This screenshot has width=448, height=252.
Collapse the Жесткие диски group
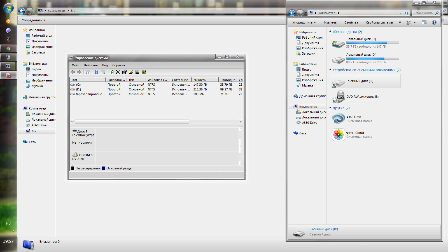[x=330, y=32]
